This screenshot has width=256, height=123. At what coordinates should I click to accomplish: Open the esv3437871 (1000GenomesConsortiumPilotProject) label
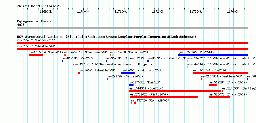[x=112, y=64]
